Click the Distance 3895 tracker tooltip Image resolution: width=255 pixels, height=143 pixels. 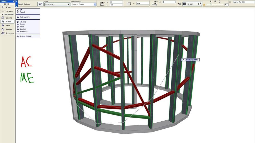point(190,60)
